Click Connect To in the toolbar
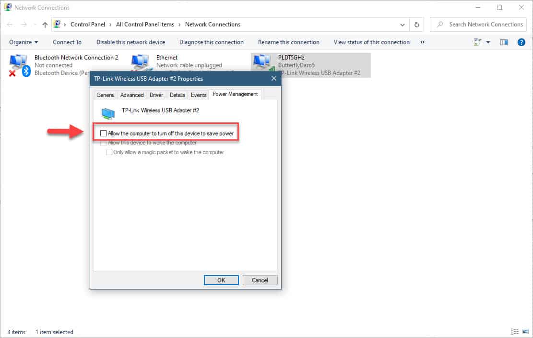The image size is (533, 338). 67,42
